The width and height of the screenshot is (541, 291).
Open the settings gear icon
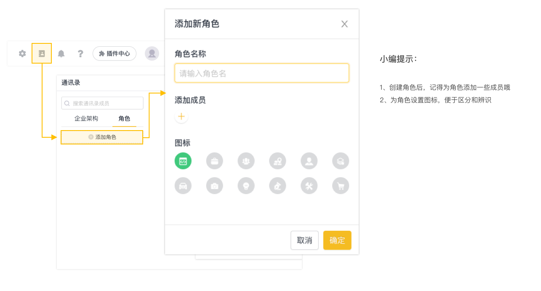pyautogui.click(x=22, y=53)
